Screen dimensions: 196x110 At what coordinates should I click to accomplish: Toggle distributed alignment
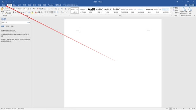[55, 12]
